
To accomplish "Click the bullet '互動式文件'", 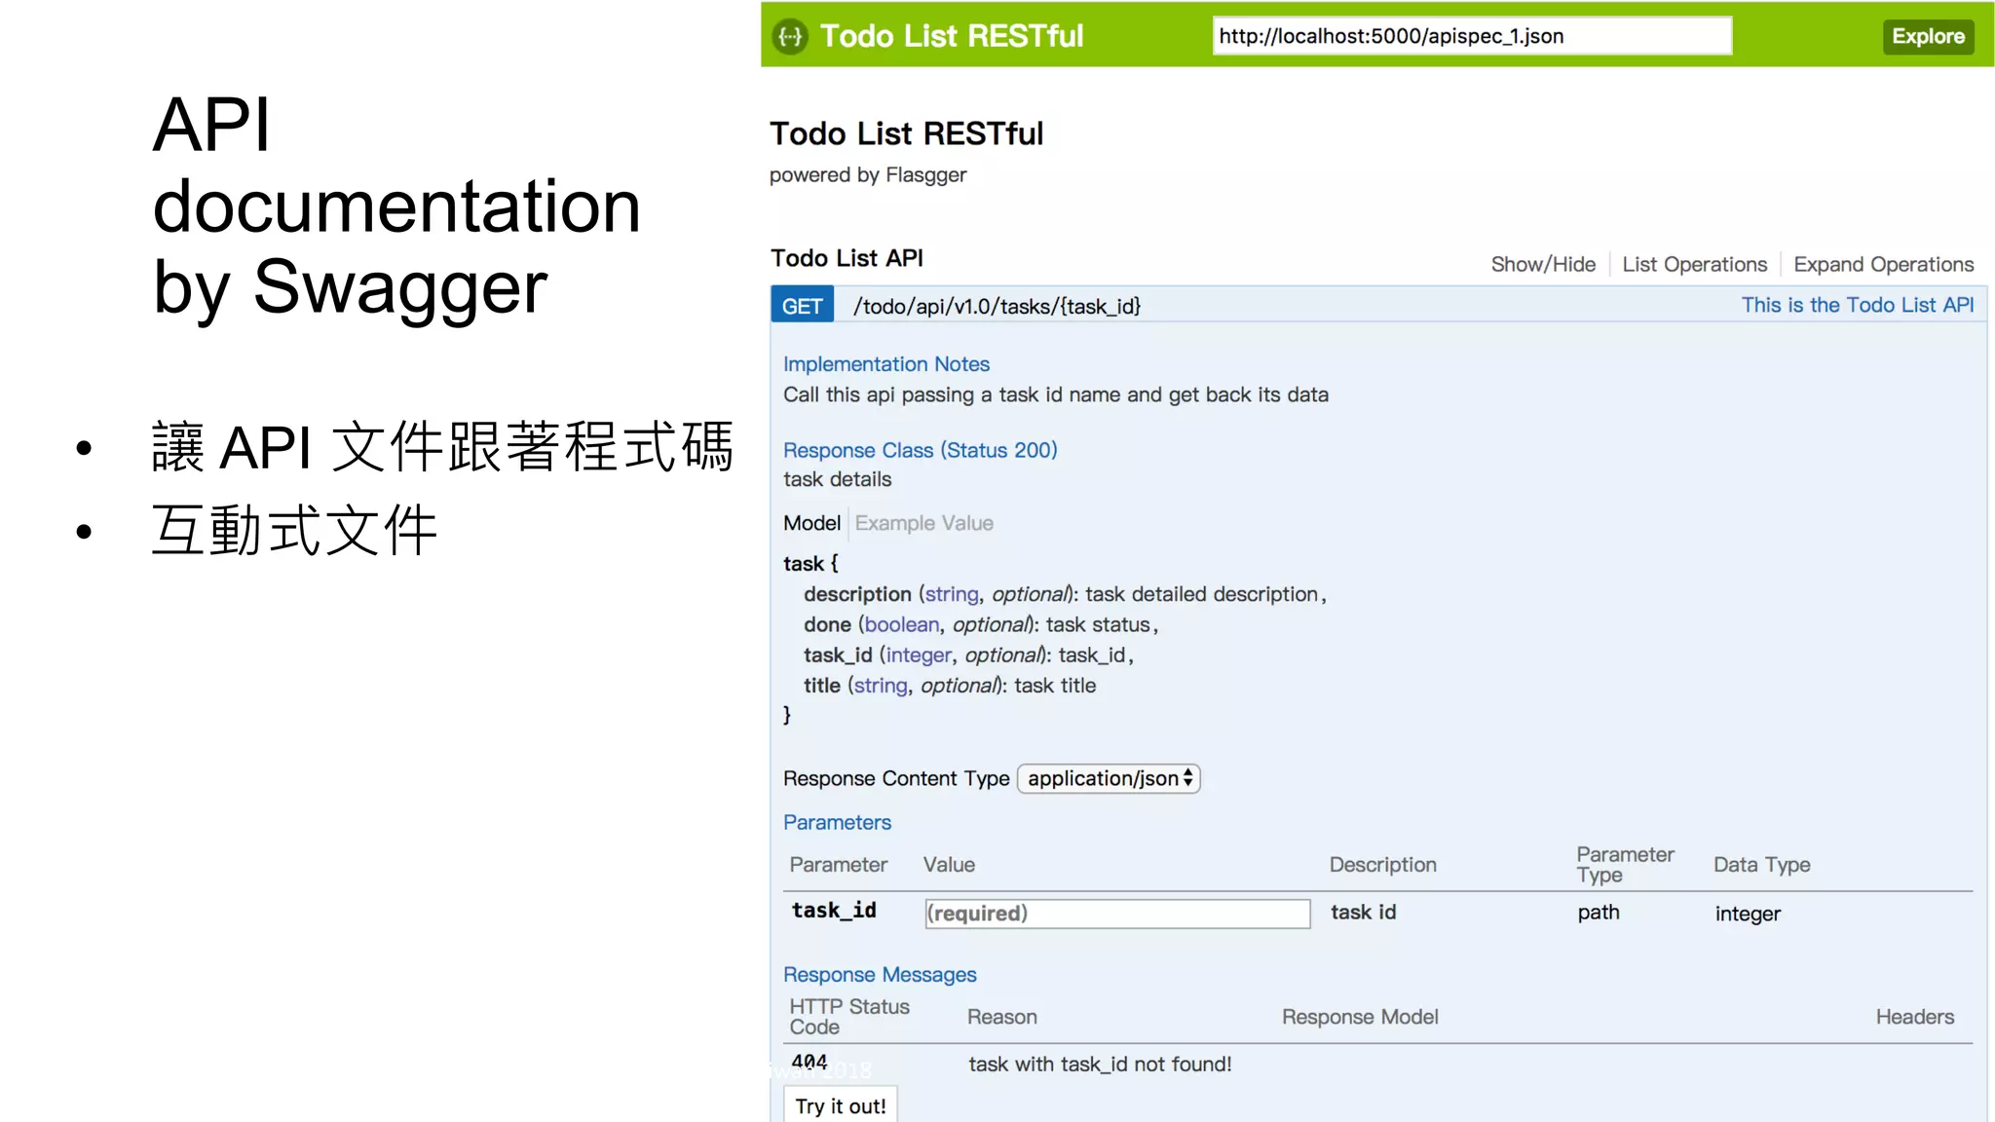I will [x=295, y=531].
